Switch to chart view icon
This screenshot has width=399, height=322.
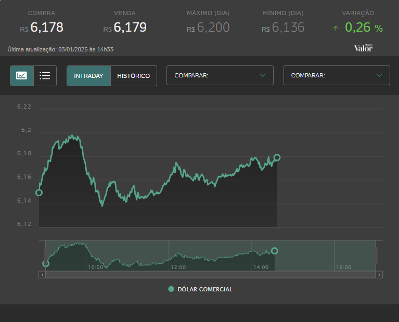pos(22,76)
